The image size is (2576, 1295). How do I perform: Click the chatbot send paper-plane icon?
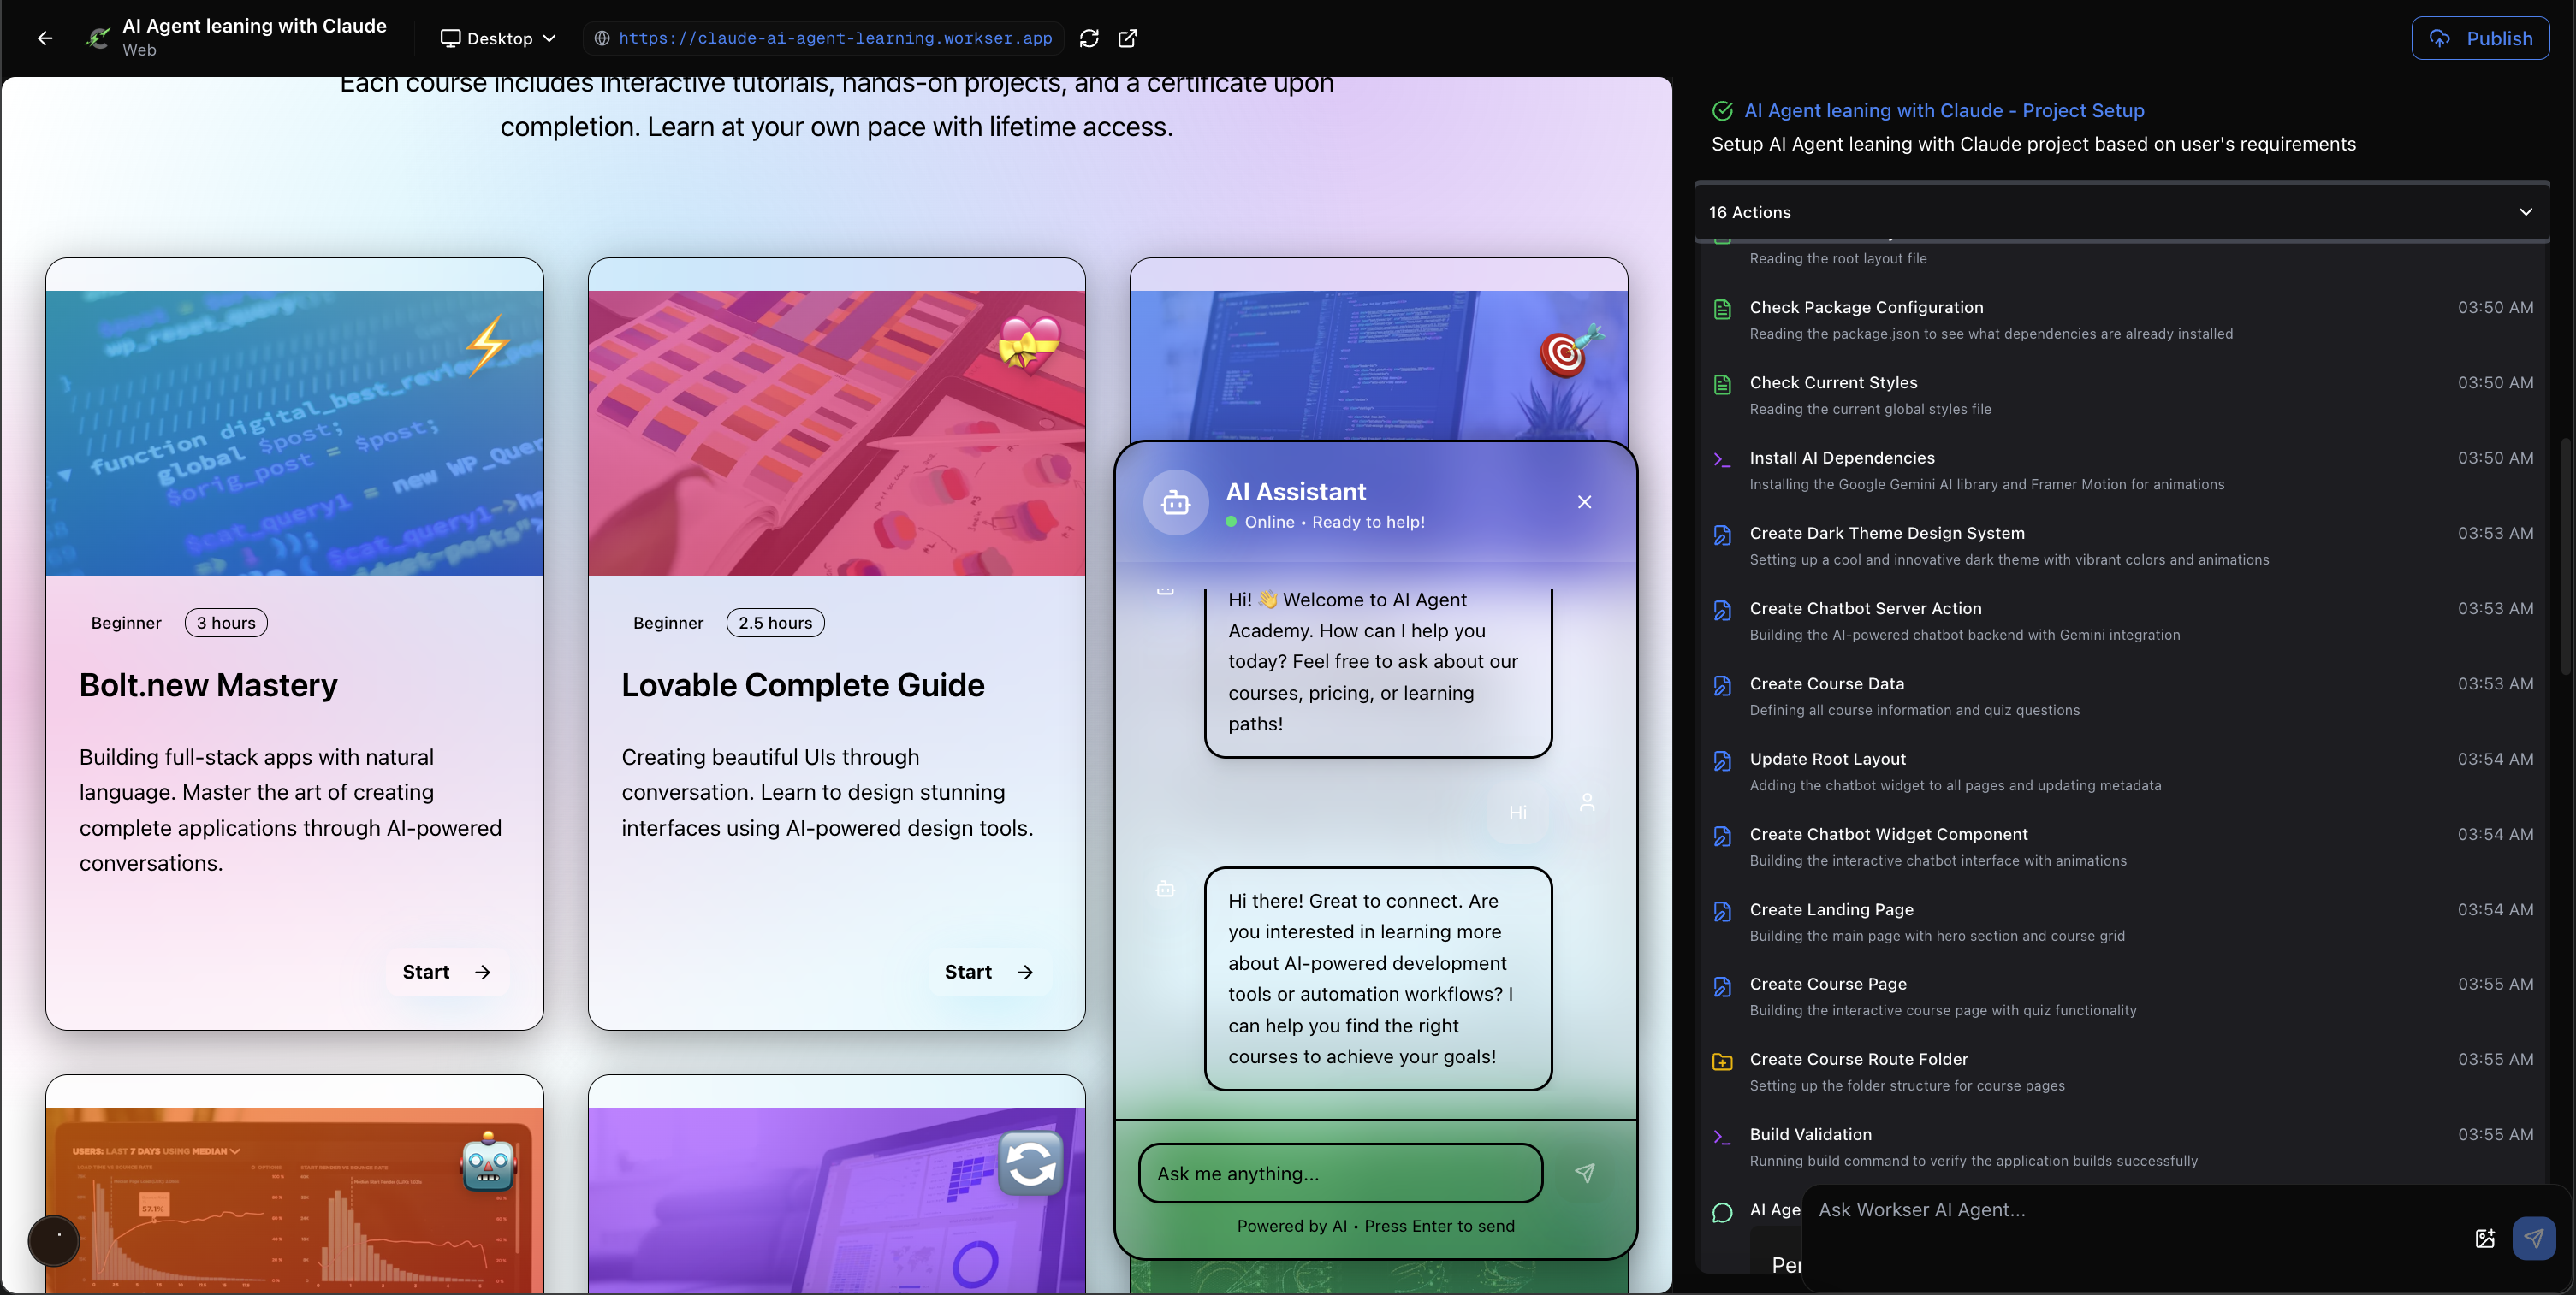coord(1584,1173)
